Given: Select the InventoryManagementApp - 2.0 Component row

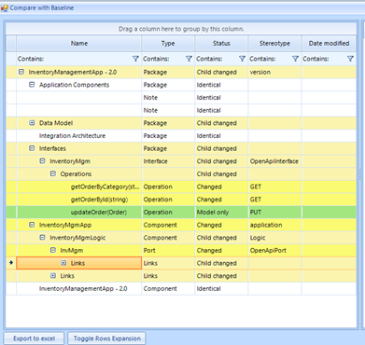Looking at the screenshot, I should pos(181,289).
